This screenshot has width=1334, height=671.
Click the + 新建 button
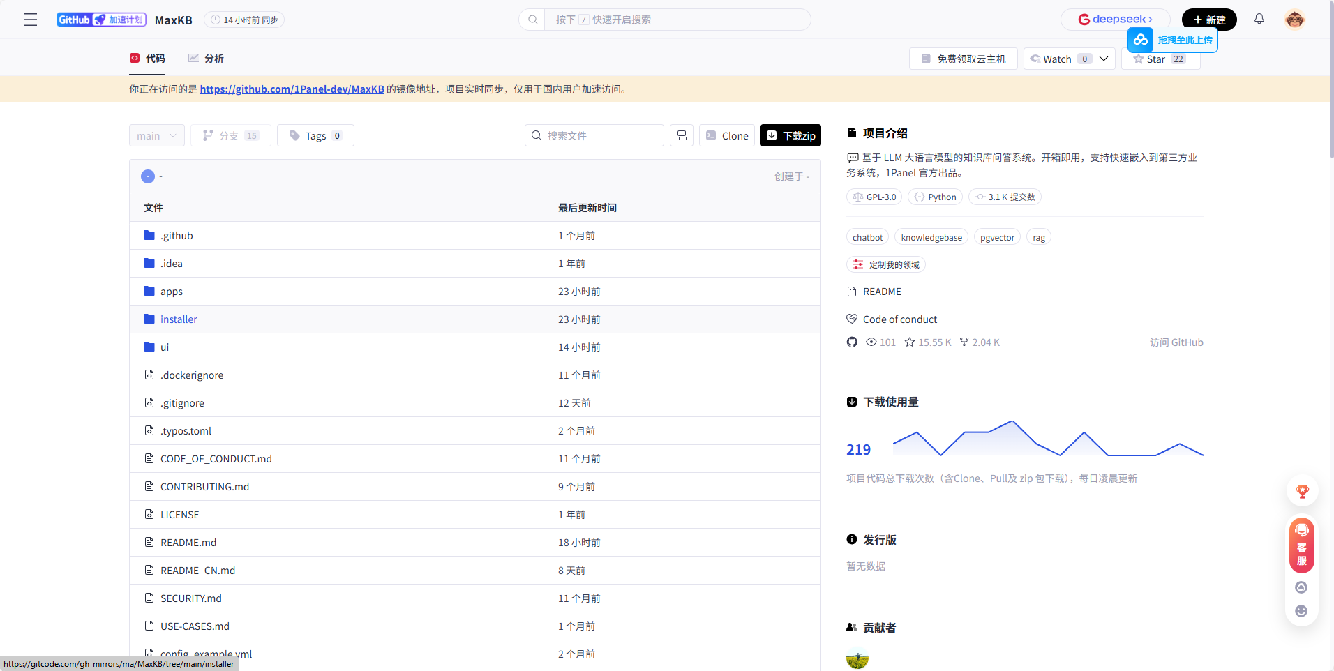pyautogui.click(x=1209, y=20)
